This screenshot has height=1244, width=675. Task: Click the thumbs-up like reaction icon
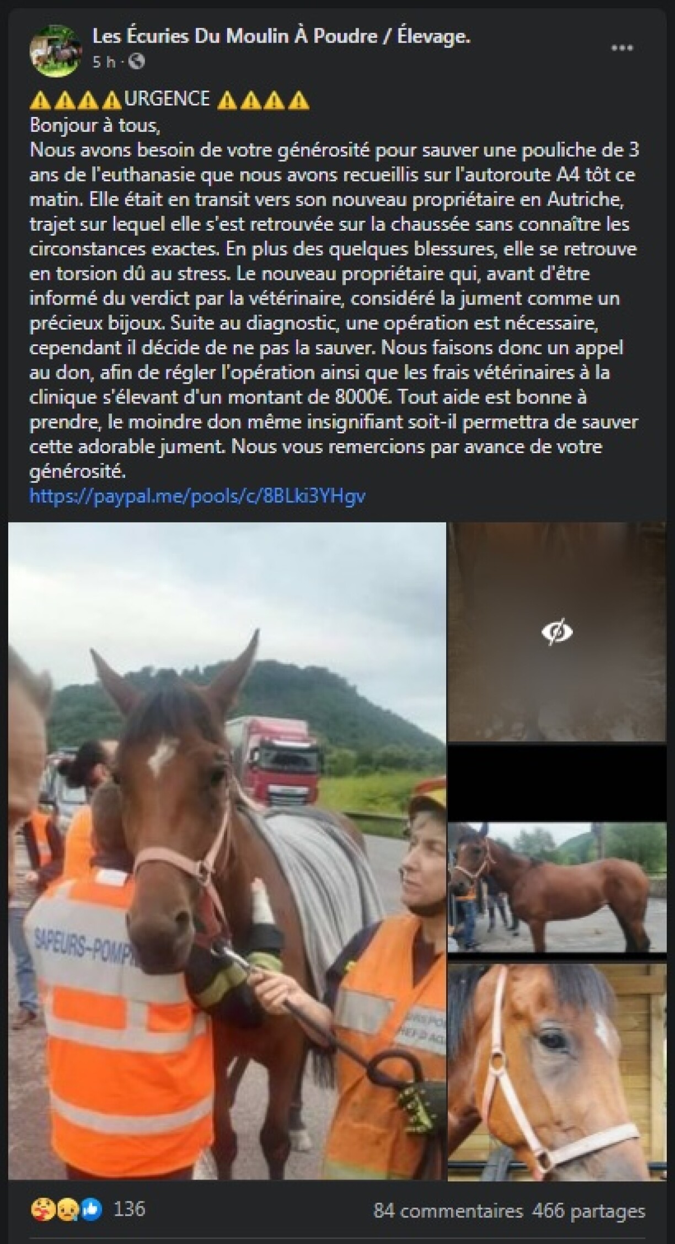pos(92,1210)
